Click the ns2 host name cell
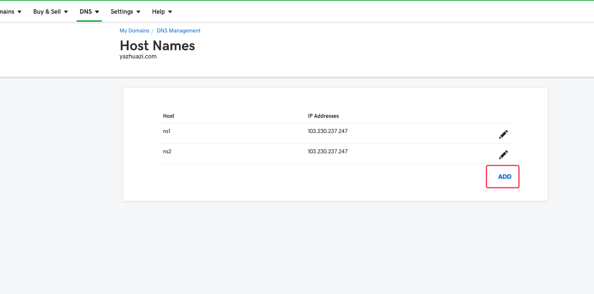This screenshot has height=294, width=594. [x=167, y=151]
